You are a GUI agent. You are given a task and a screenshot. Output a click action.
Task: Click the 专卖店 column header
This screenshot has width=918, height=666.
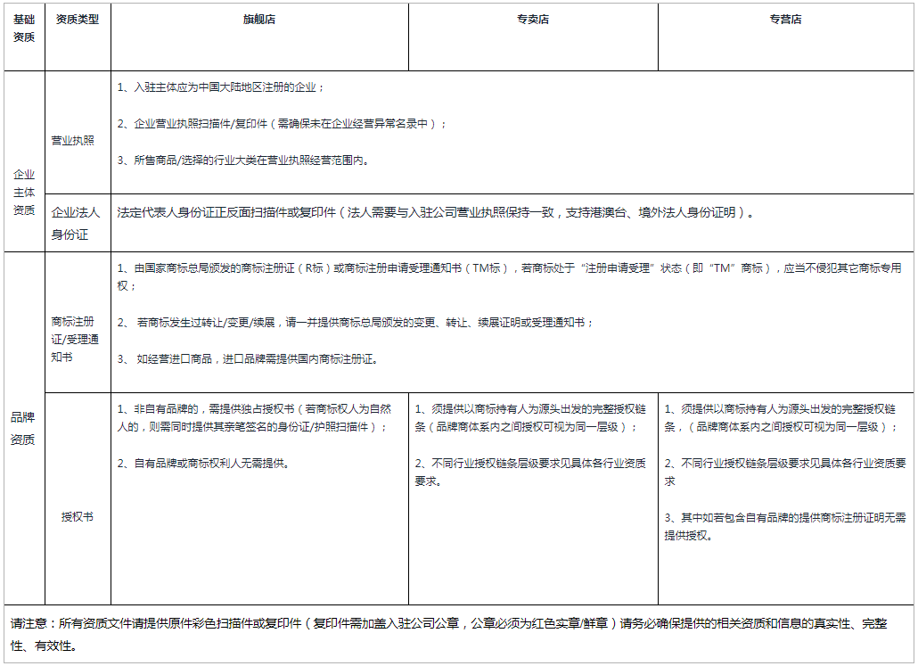pyautogui.click(x=531, y=19)
